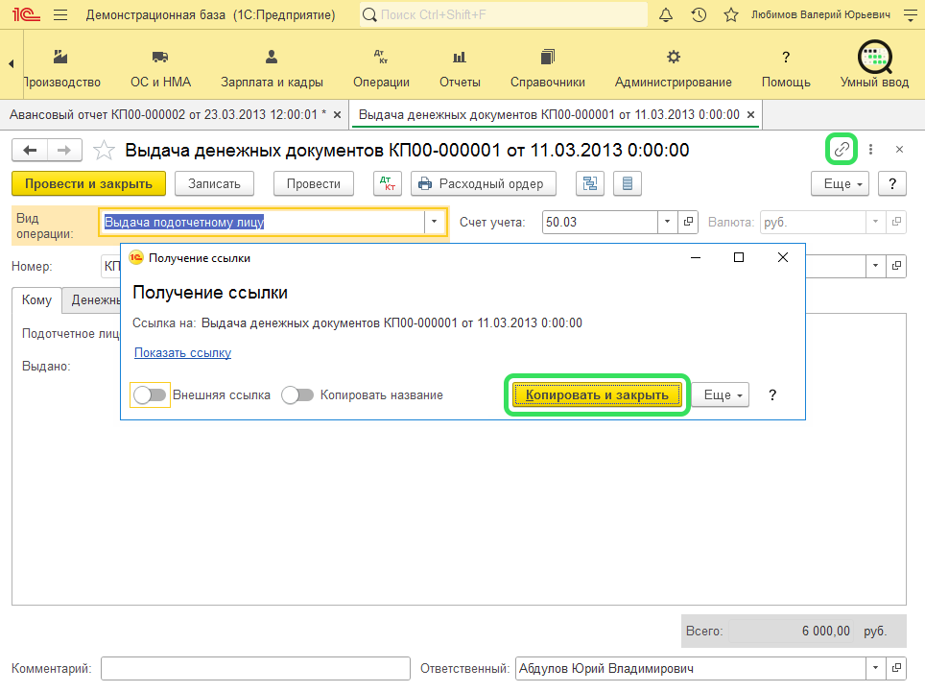Screen dimensions: 925x692
Task: Click the Ответственный field
Action: [x=691, y=668]
